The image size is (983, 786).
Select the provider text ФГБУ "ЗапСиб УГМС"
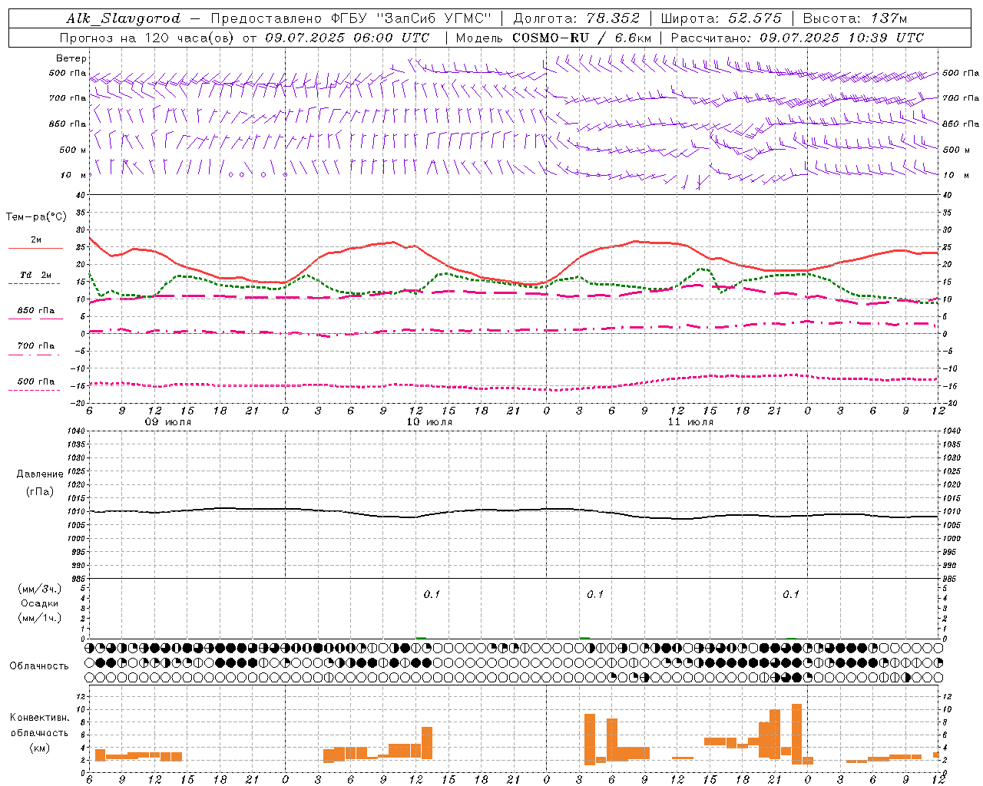[413, 18]
